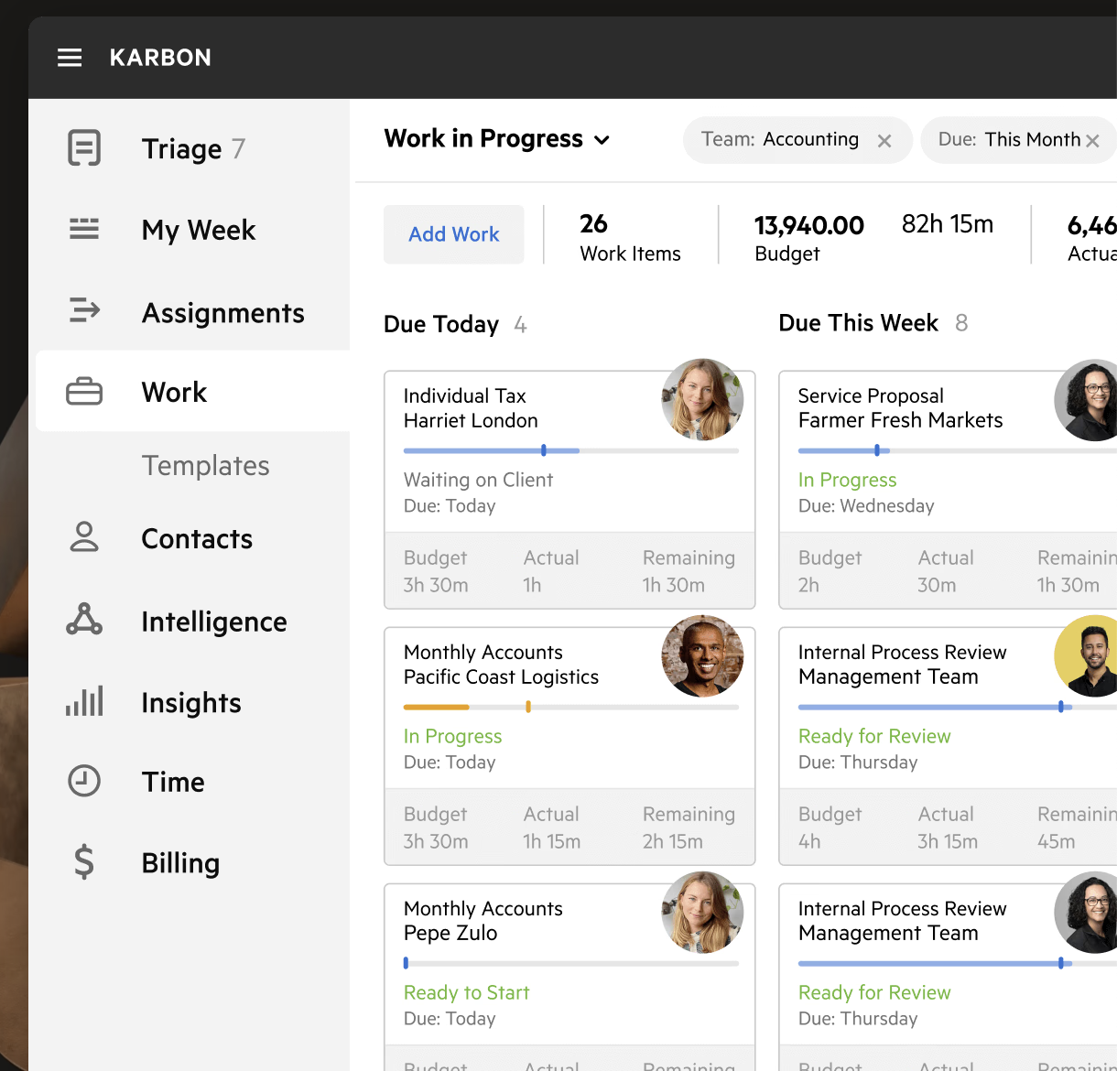Click the Contacts person icon
Screen dimensions: 1117x1071
coord(84,537)
